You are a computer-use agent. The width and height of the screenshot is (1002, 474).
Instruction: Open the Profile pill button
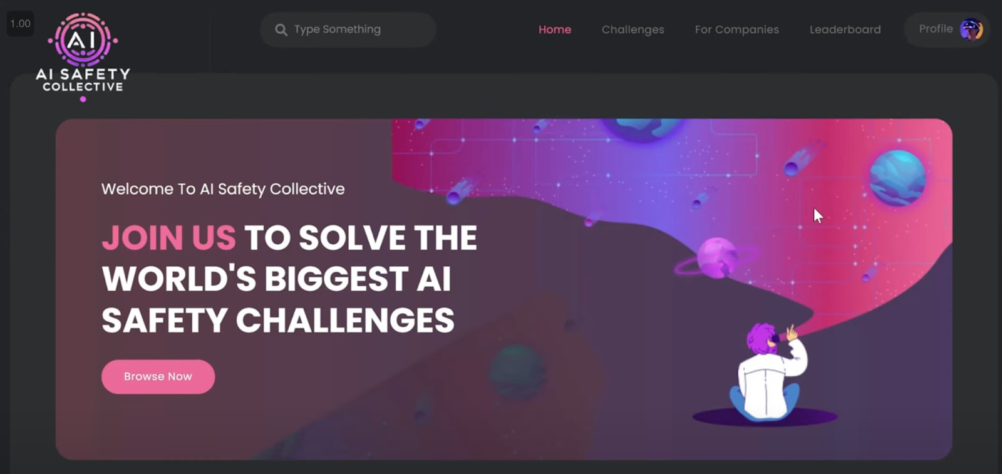point(946,29)
